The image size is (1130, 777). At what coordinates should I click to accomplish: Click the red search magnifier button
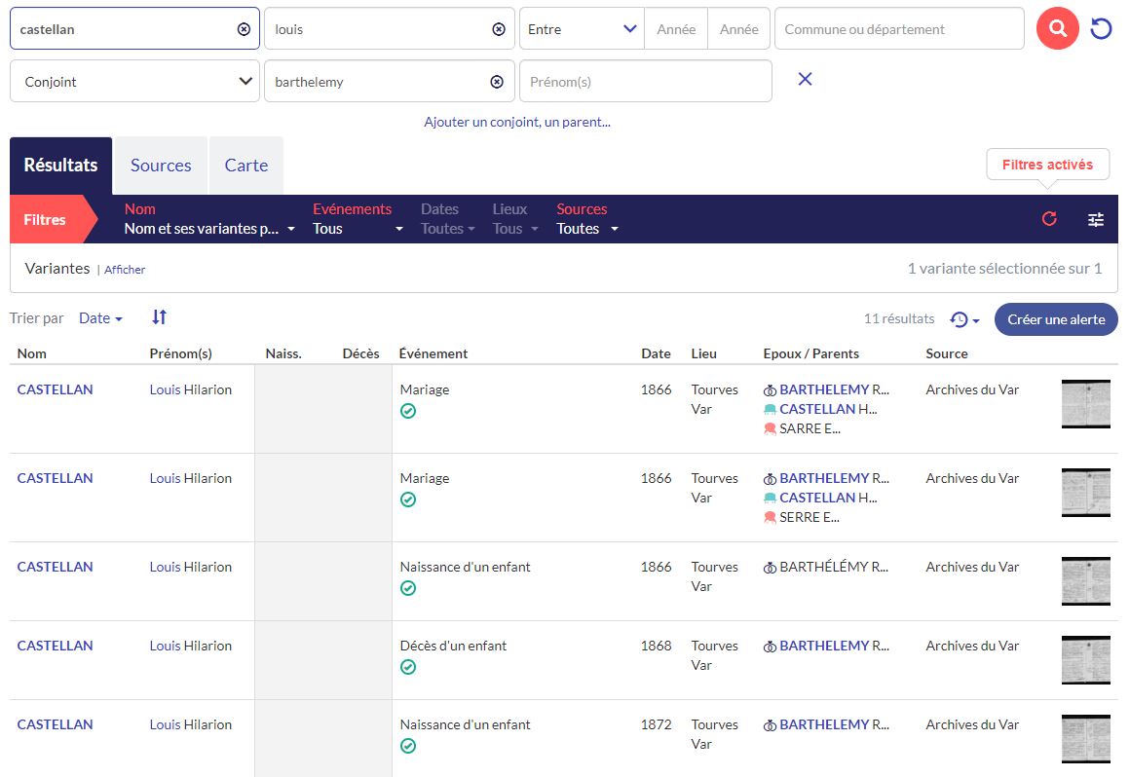(1057, 29)
